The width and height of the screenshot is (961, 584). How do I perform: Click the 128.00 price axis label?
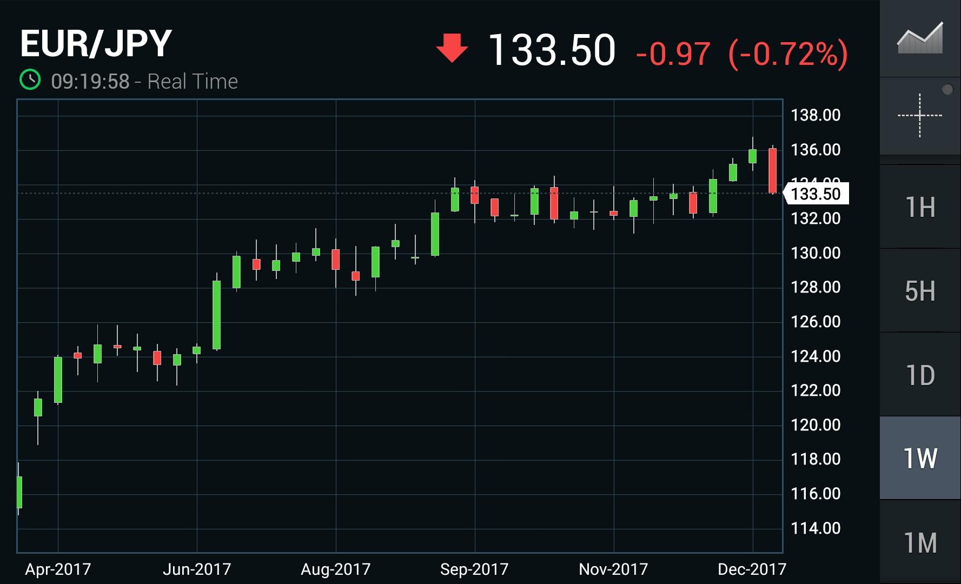click(816, 287)
